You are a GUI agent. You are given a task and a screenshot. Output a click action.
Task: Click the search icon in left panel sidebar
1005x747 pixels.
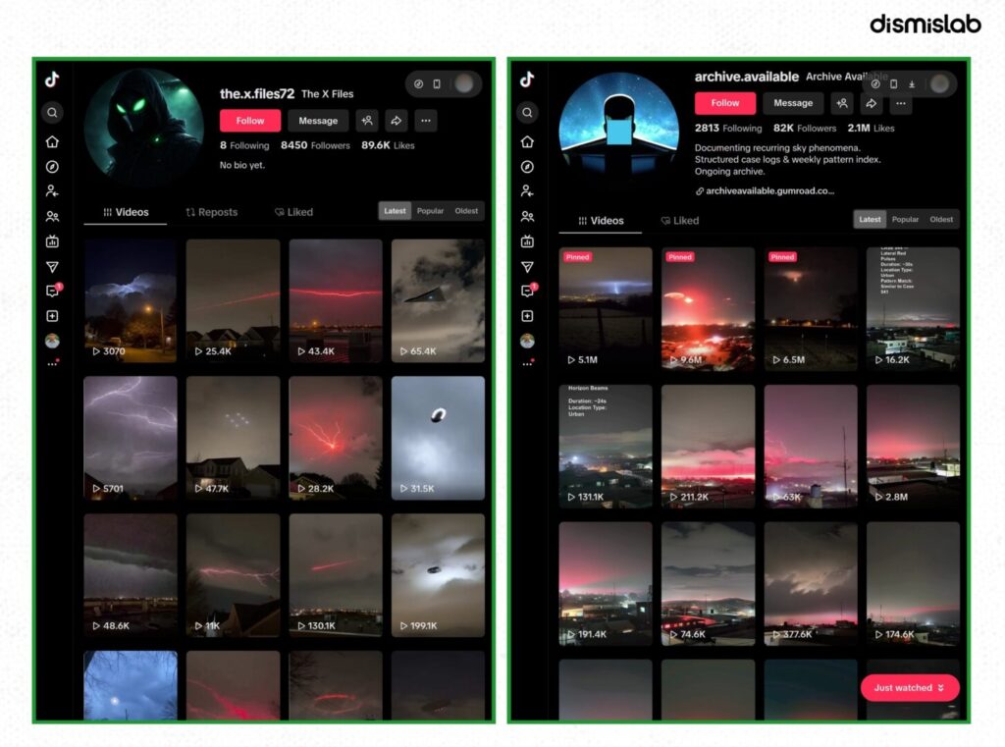pyautogui.click(x=53, y=113)
